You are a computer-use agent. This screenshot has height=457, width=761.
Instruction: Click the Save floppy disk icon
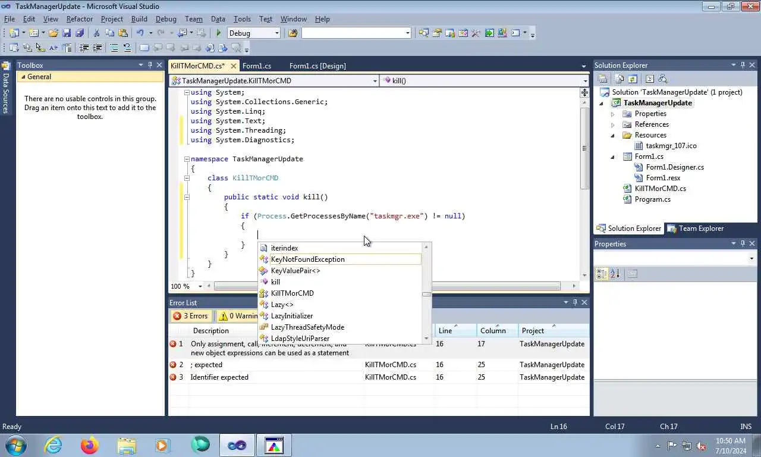tap(67, 33)
